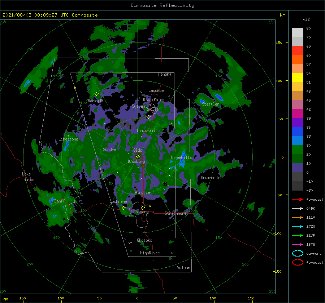Click the red forecast ellipse legend icon
The width and height of the screenshot is (325, 303).
point(298,262)
